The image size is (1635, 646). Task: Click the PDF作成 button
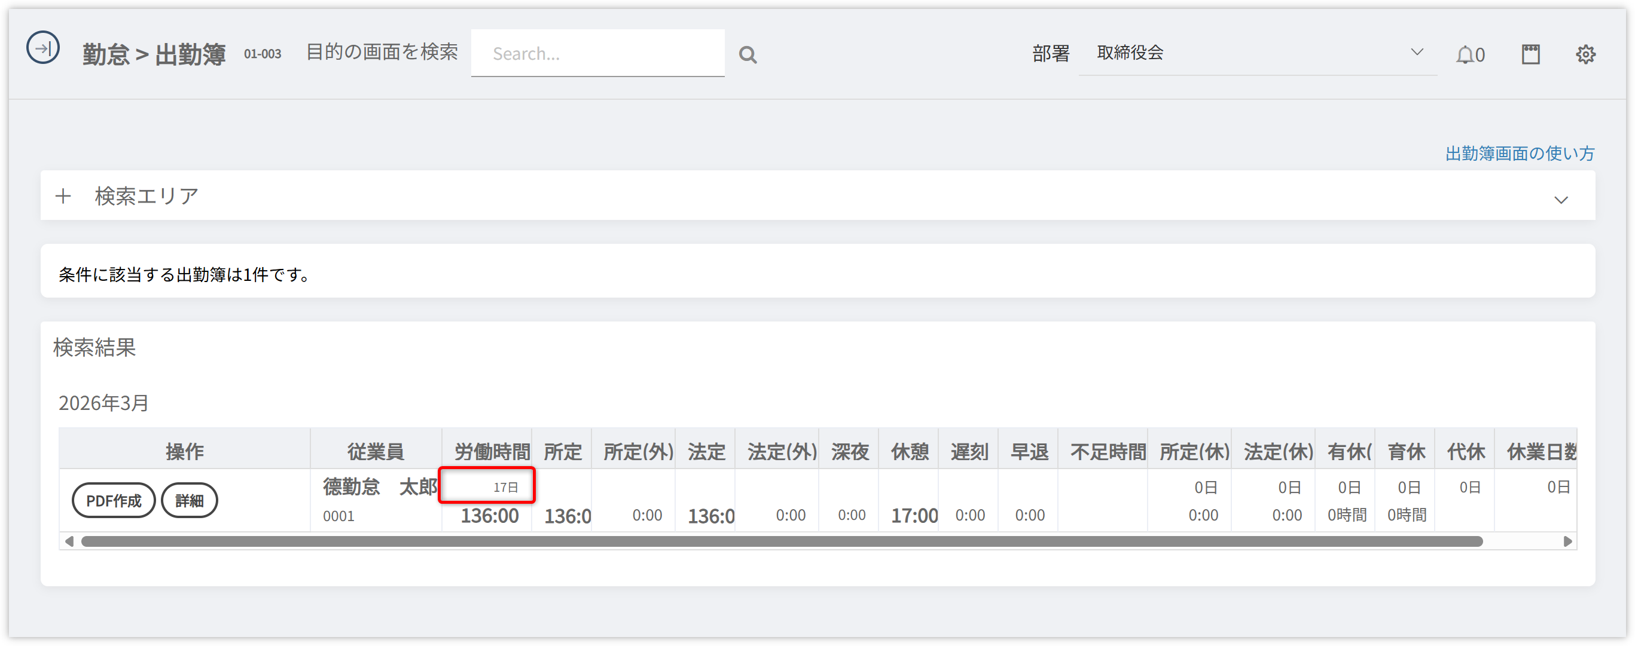[114, 501]
